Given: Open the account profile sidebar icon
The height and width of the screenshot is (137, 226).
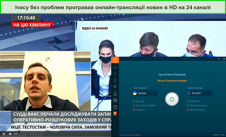Looking at the screenshot, I should [x=115, y=94].
